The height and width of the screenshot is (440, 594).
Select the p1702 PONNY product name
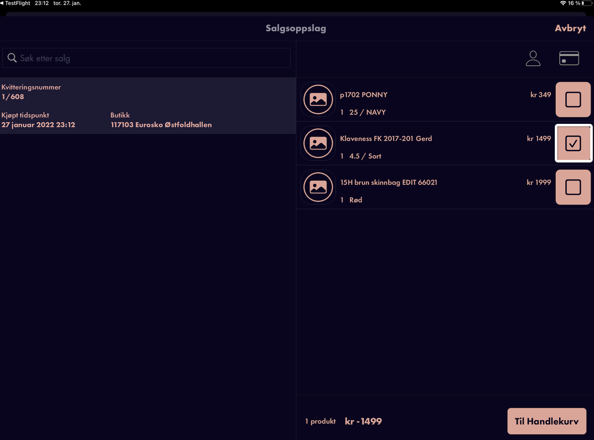point(364,95)
